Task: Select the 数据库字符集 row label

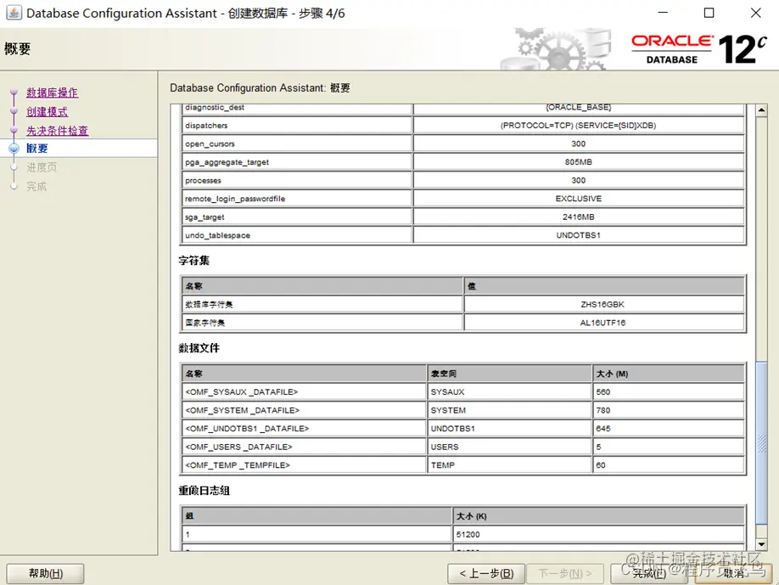Action: [x=322, y=304]
